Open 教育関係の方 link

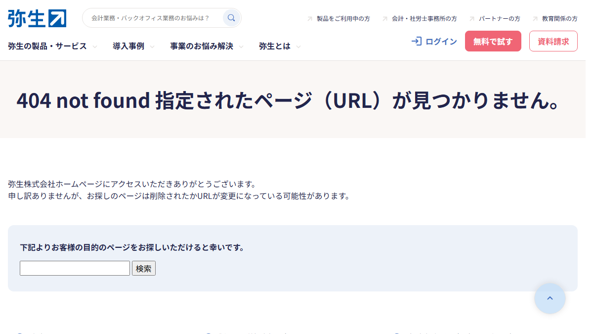point(560,19)
